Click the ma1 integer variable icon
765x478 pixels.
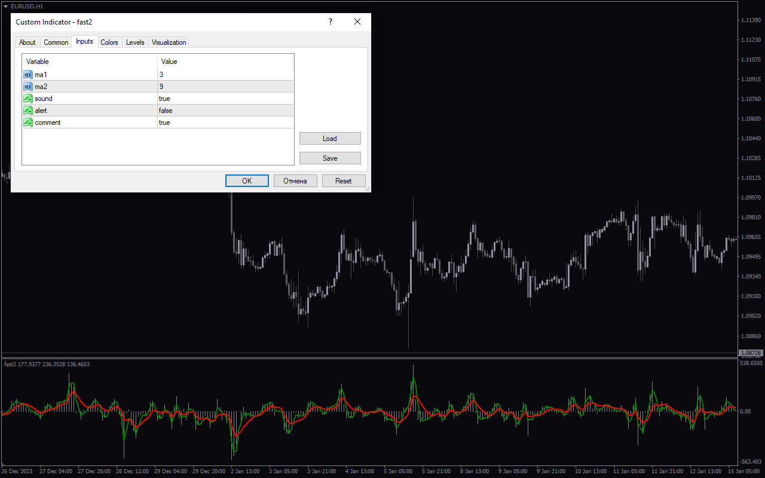(x=28, y=75)
